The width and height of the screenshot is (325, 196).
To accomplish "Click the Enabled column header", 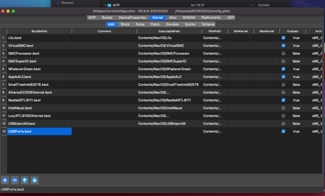I will pyautogui.click(x=292, y=31).
